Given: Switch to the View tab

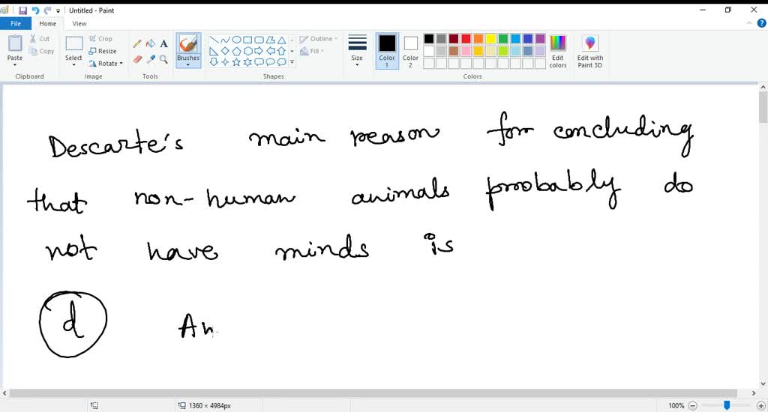Looking at the screenshot, I should (79, 24).
